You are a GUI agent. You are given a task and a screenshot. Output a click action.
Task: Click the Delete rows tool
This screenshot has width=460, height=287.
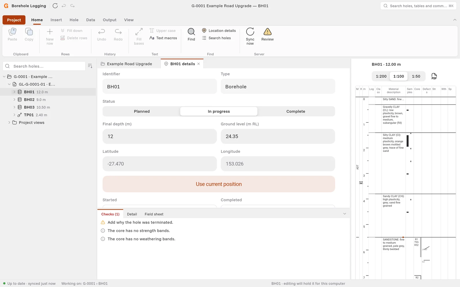tap(74, 38)
